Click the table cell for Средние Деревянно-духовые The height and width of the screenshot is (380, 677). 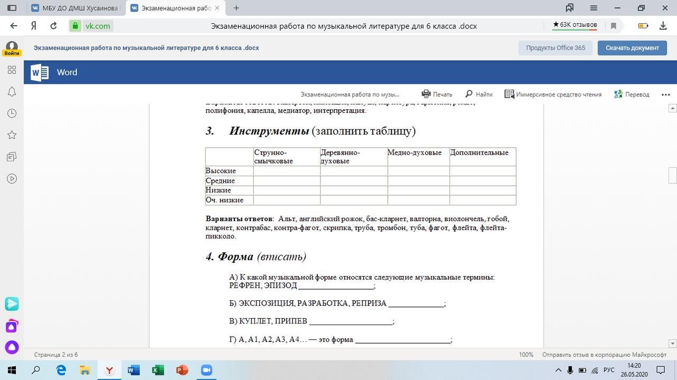[x=354, y=180]
